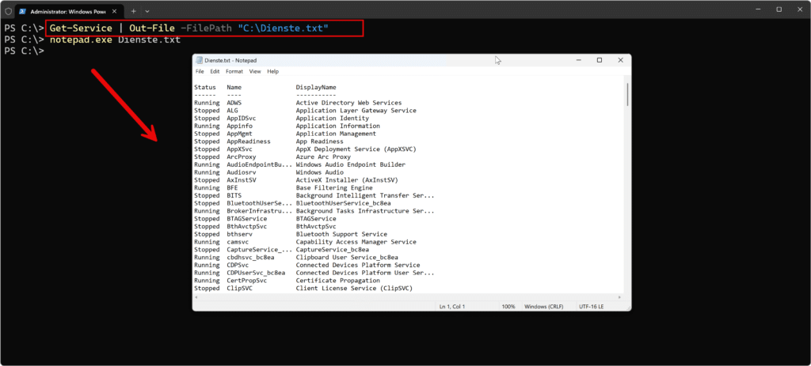Open the Edit menu in Notepad

point(215,71)
